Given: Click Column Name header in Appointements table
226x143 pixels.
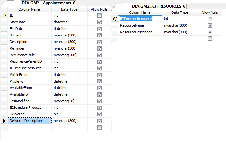Looking at the screenshot, I should pyautogui.click(x=29, y=9).
